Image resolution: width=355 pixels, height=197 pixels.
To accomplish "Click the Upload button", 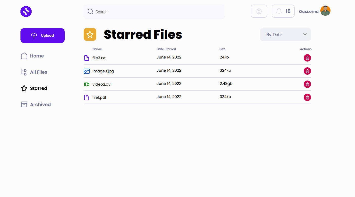I will [x=42, y=35].
